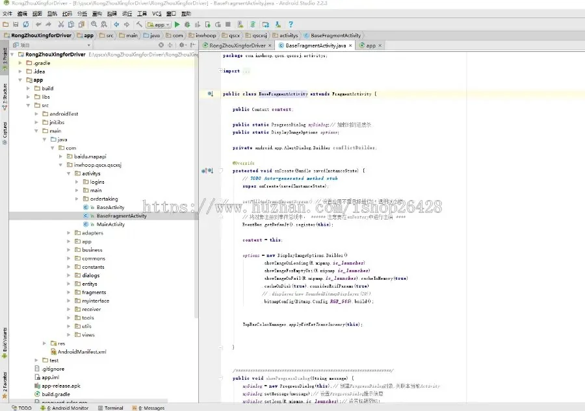
Task: Click the Make Project hammer icon
Action: 139,24
